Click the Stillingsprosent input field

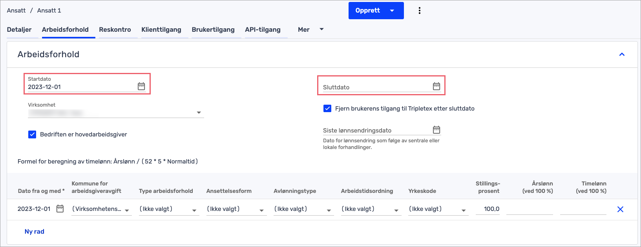click(x=488, y=209)
